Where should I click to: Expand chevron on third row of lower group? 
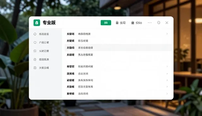[167, 80]
